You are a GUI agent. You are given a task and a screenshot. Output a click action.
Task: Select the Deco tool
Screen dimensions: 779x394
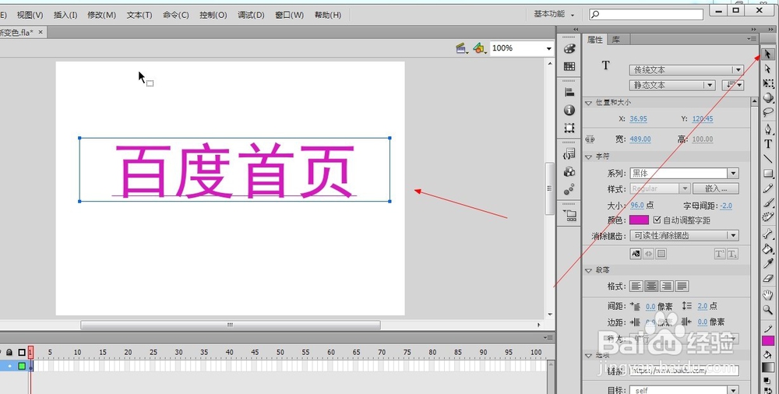click(x=768, y=216)
